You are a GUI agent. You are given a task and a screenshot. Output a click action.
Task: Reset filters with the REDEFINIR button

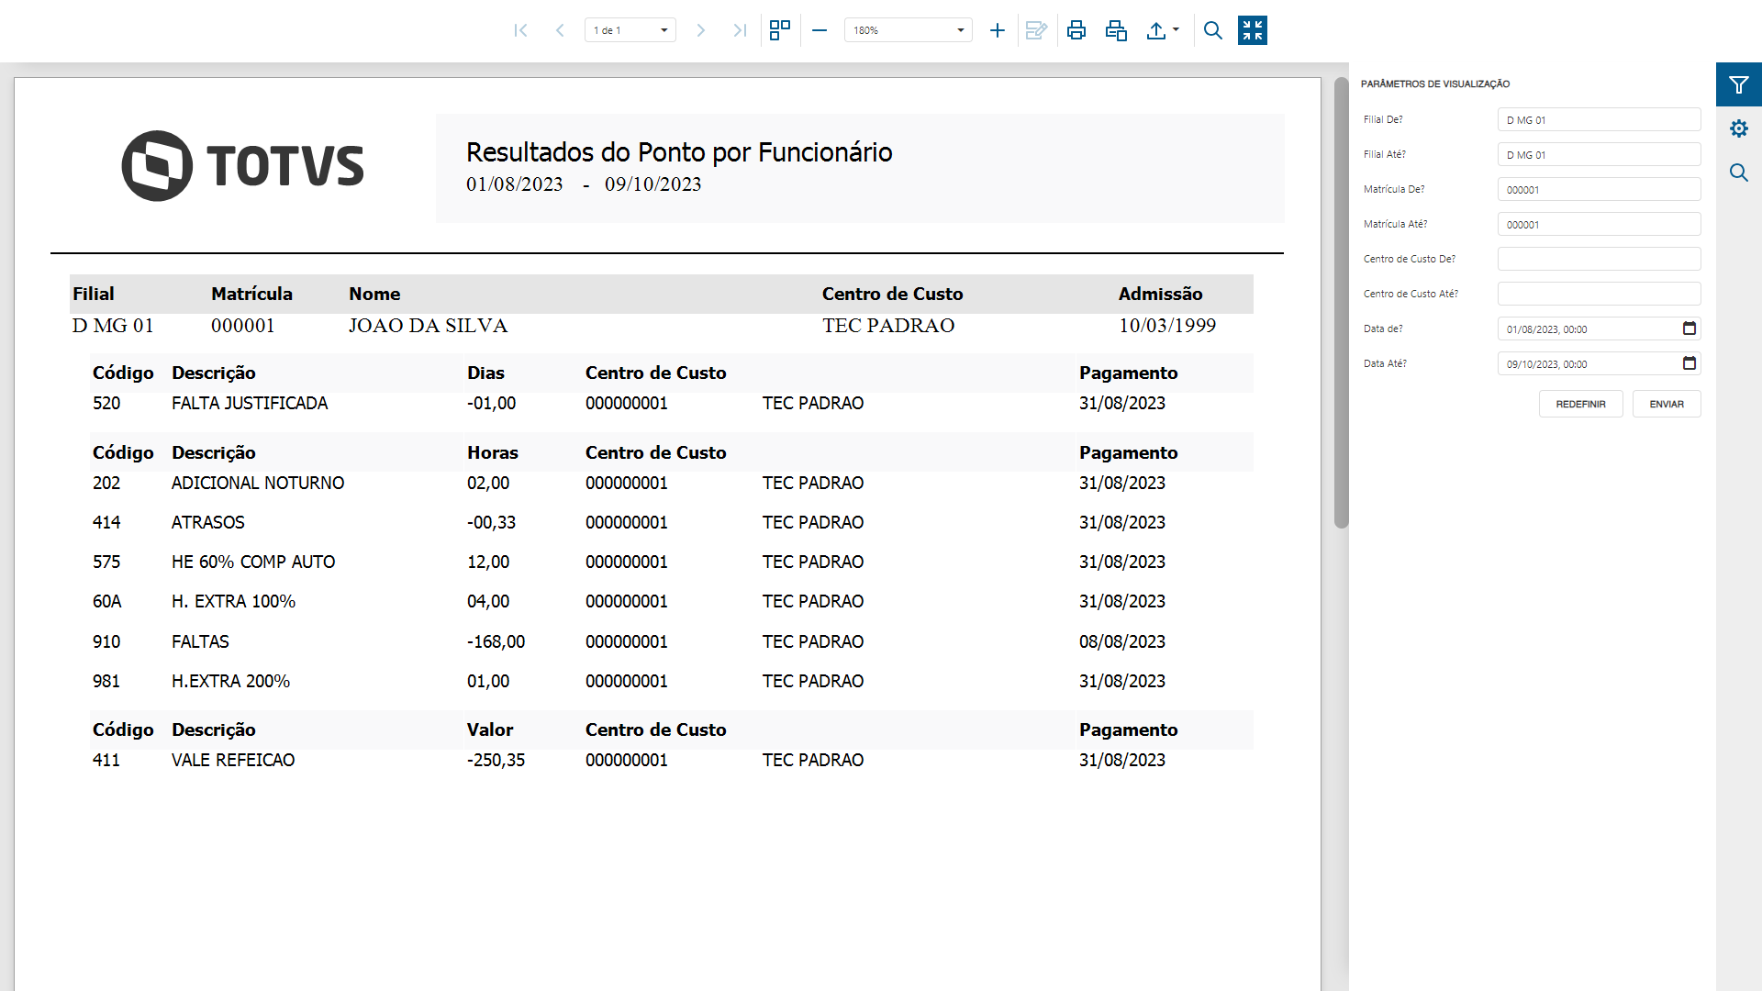pos(1580,404)
